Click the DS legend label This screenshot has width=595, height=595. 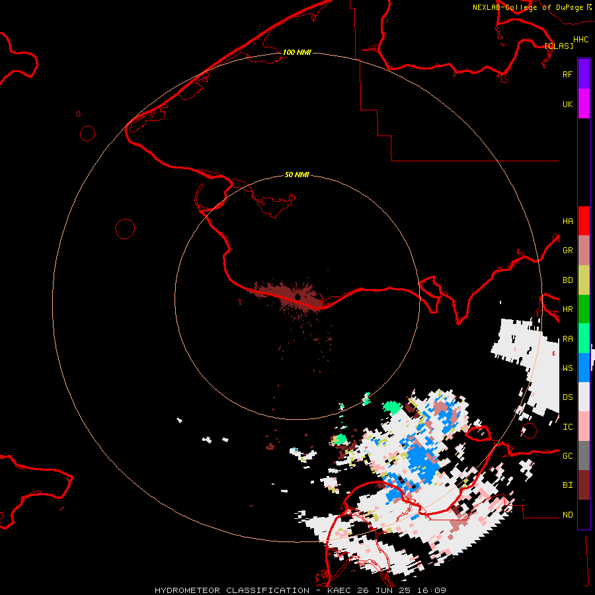pyautogui.click(x=567, y=397)
